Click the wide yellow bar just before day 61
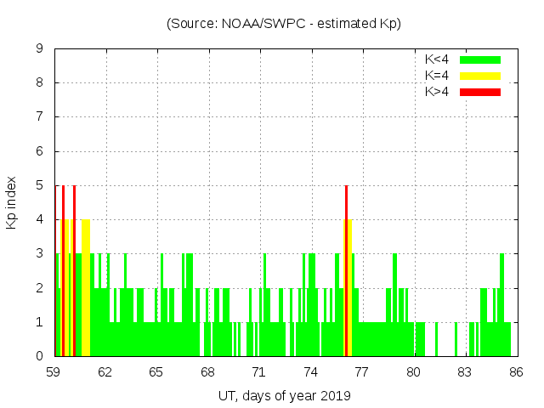The width and height of the screenshot is (544, 408). click(x=85, y=289)
